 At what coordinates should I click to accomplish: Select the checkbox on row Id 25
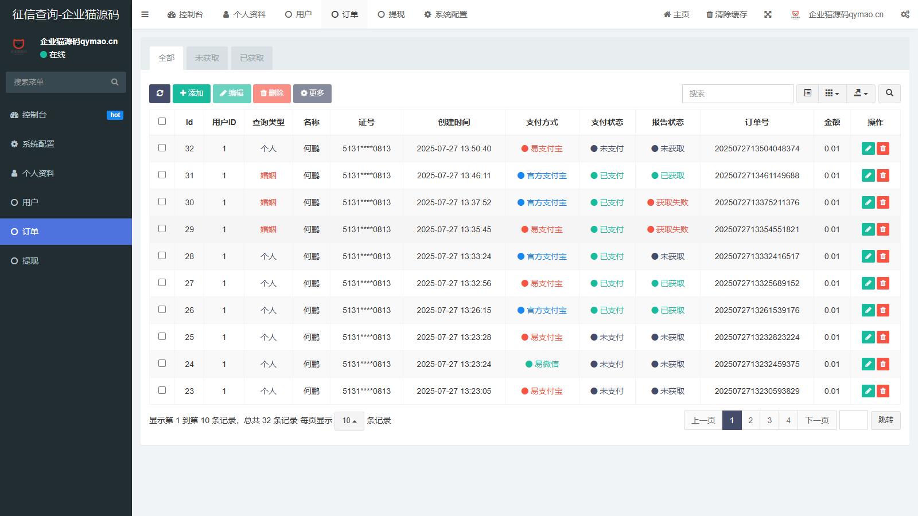[x=162, y=337]
